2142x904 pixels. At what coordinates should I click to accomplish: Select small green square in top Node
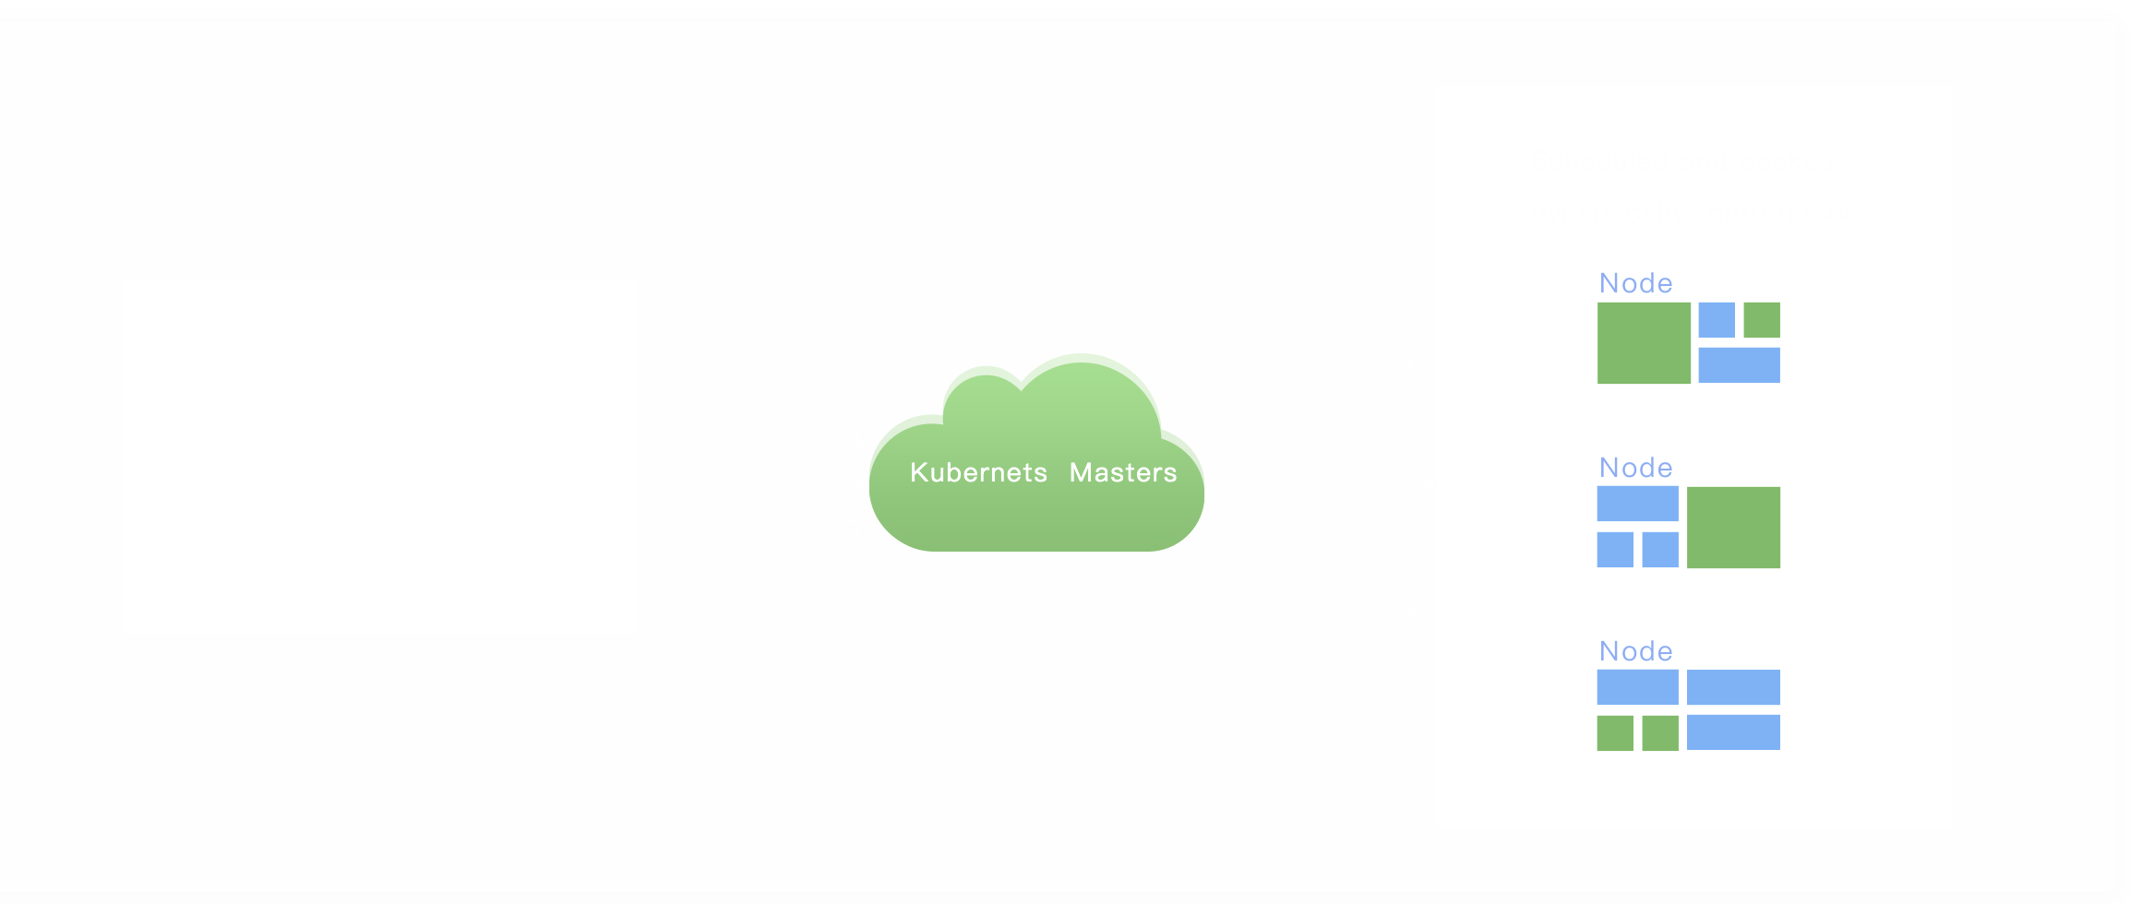1762,320
